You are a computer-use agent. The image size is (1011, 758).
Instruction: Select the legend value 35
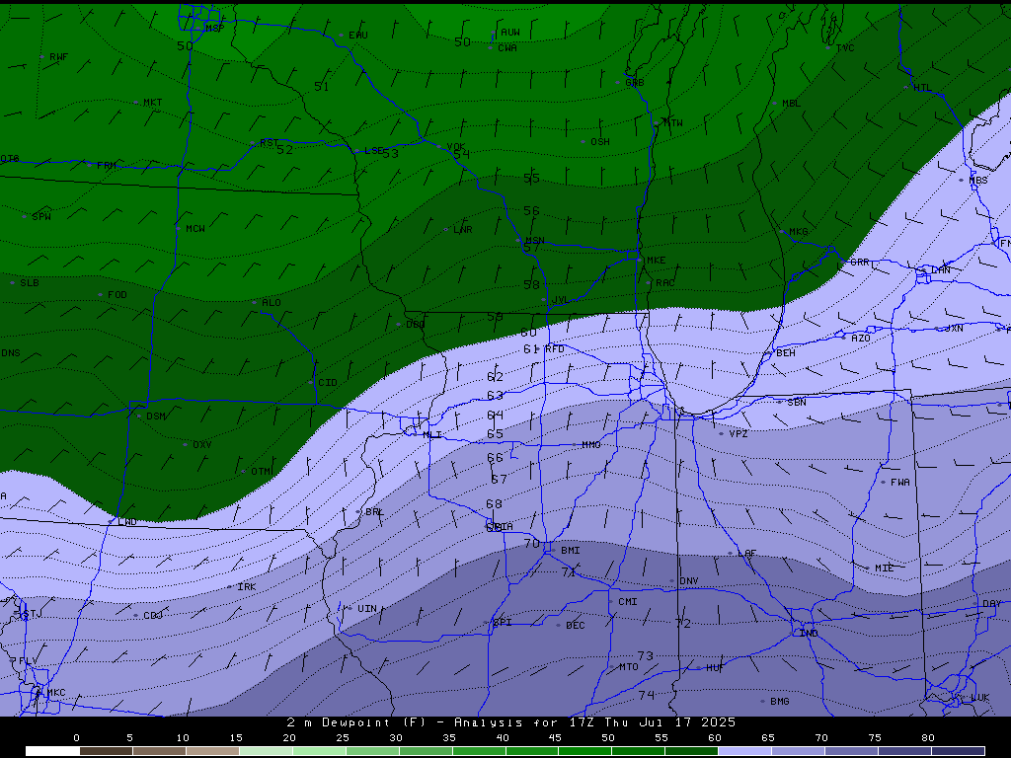pos(449,738)
